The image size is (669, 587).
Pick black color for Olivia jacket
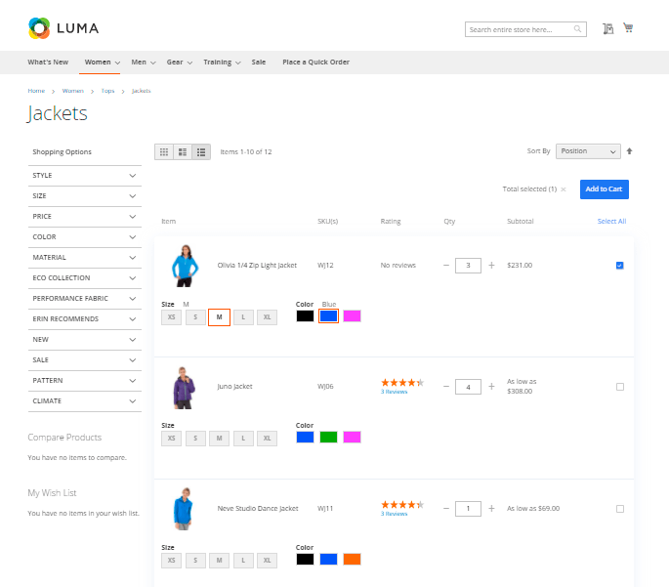[x=305, y=316]
